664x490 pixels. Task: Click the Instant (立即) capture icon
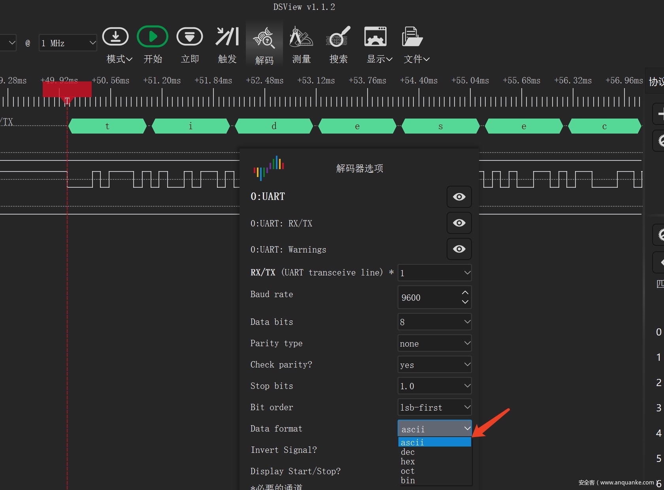(190, 37)
